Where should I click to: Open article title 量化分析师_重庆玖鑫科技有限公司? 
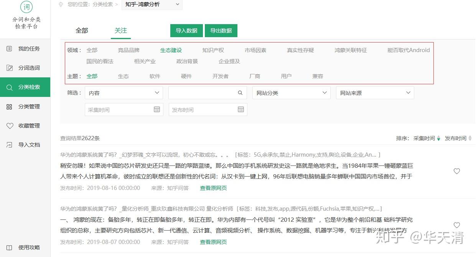pyautogui.click(x=147, y=209)
